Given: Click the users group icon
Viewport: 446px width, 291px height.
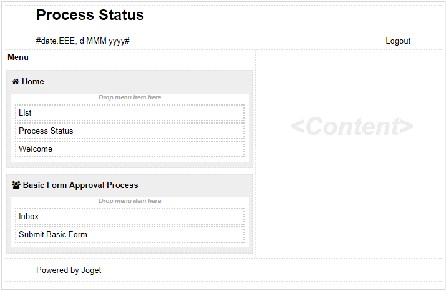Looking at the screenshot, I should (16, 185).
